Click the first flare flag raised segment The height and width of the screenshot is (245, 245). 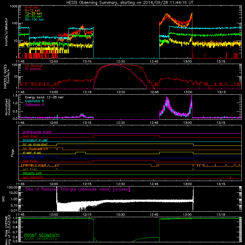(x=81, y=152)
